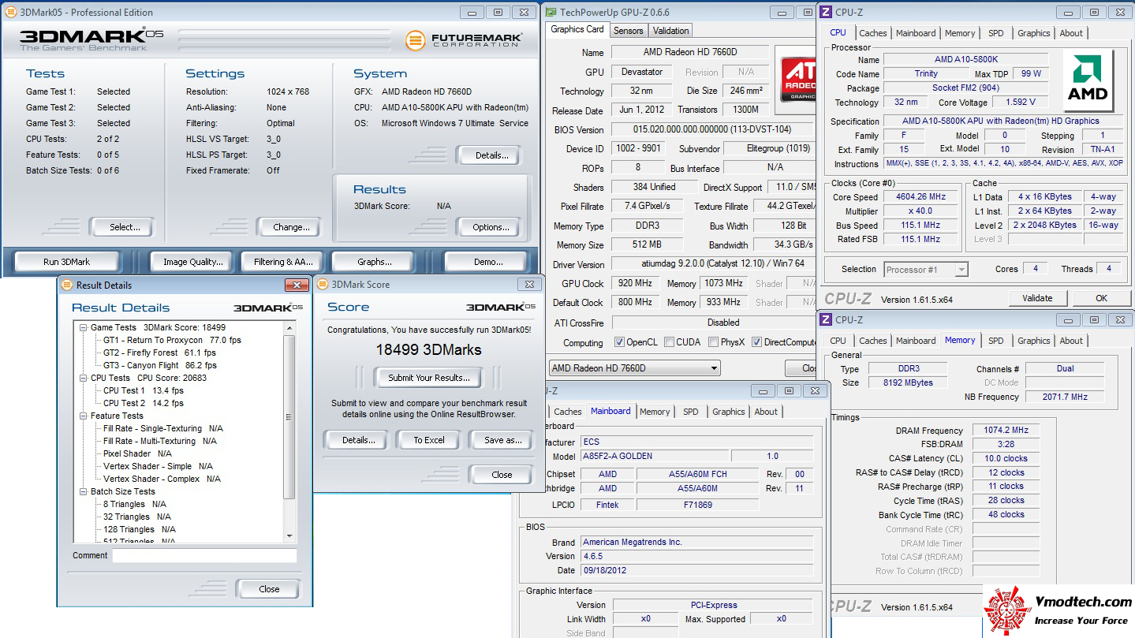The width and height of the screenshot is (1135, 638).
Task: Click the TechPowerUp GPU-Z title bar icon
Action: point(551,12)
